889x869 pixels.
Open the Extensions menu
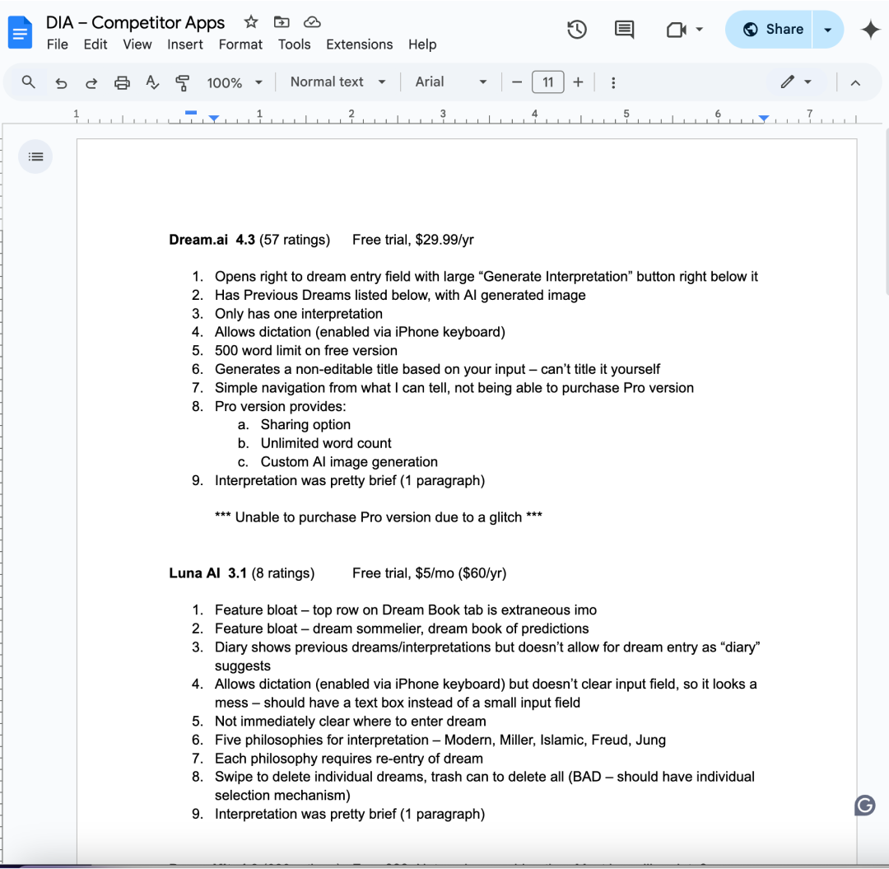[x=360, y=44]
